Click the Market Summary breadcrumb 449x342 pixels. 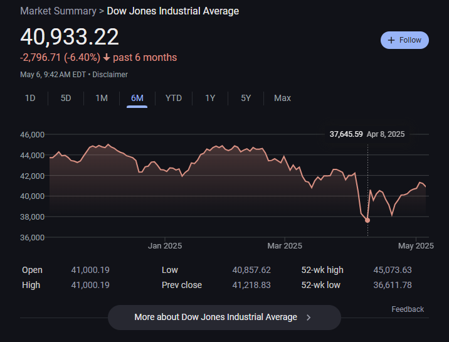[x=58, y=11]
